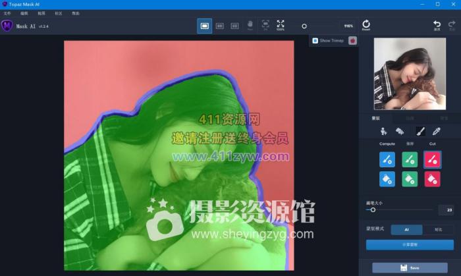The height and width of the screenshot is (276, 461).
Task: Select the single view layout icon
Action: pos(205,26)
